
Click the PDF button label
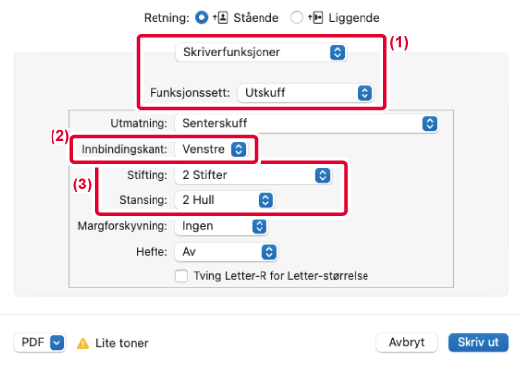click(x=33, y=342)
